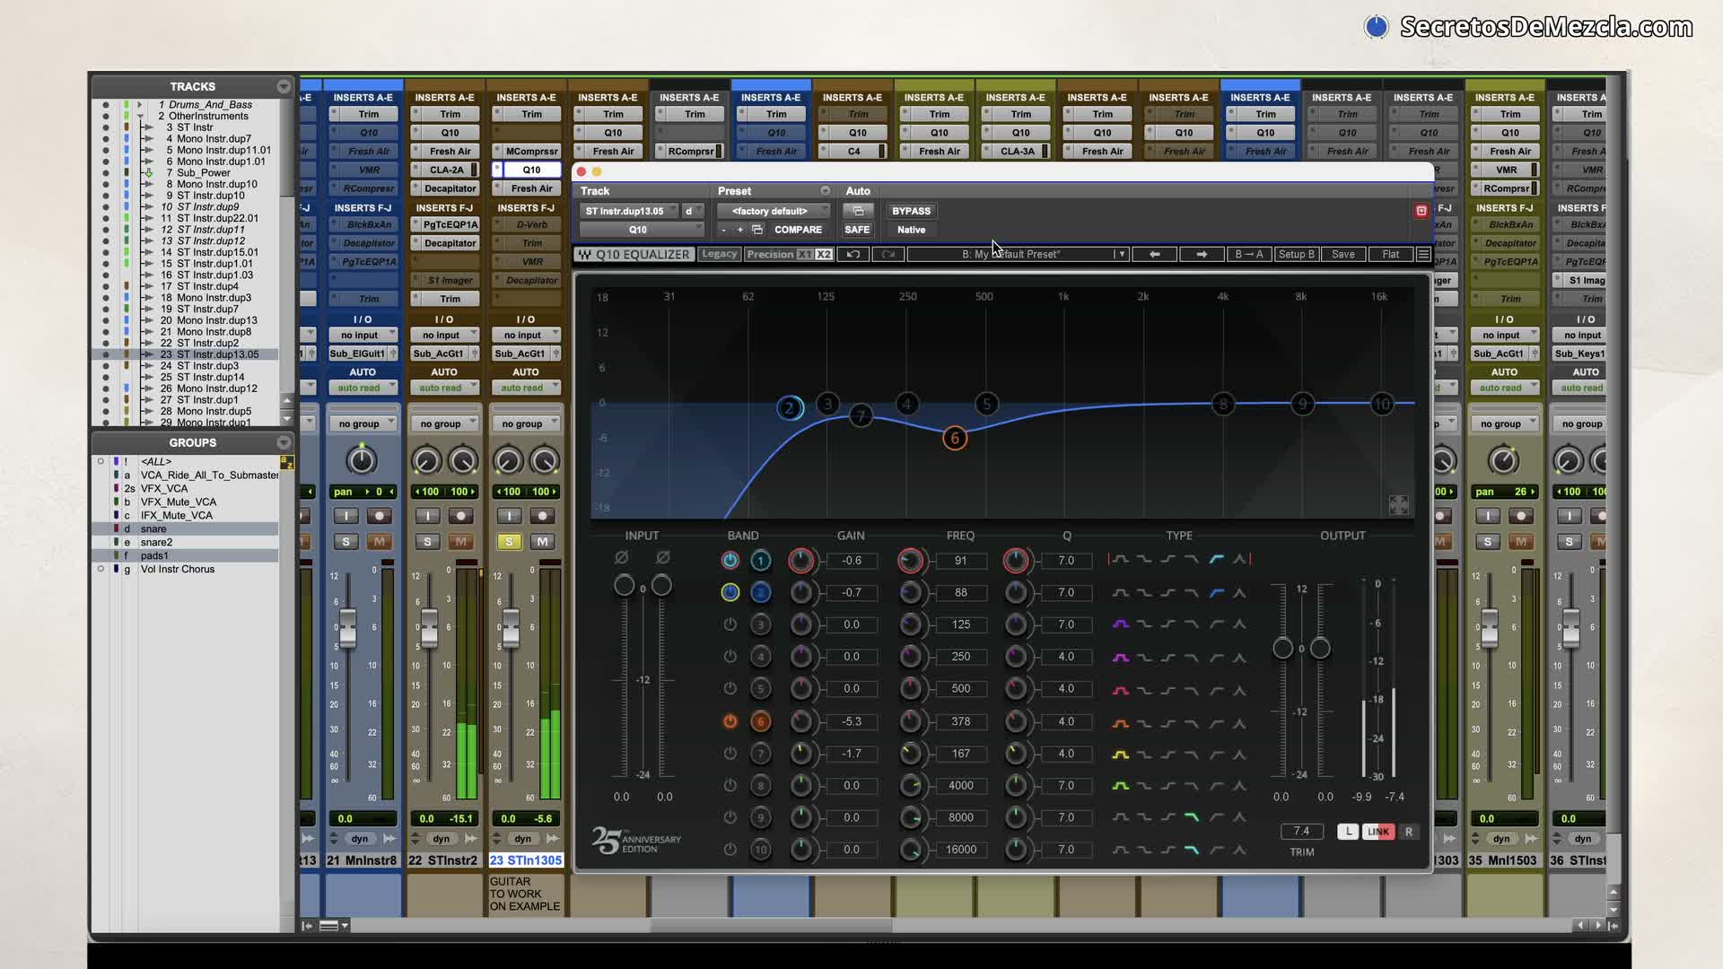Expand the EQ graph with fullscreen icon
The height and width of the screenshot is (969, 1723).
click(1398, 505)
